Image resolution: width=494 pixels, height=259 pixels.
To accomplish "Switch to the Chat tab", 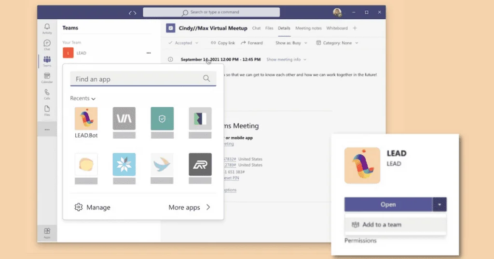I will (x=256, y=28).
